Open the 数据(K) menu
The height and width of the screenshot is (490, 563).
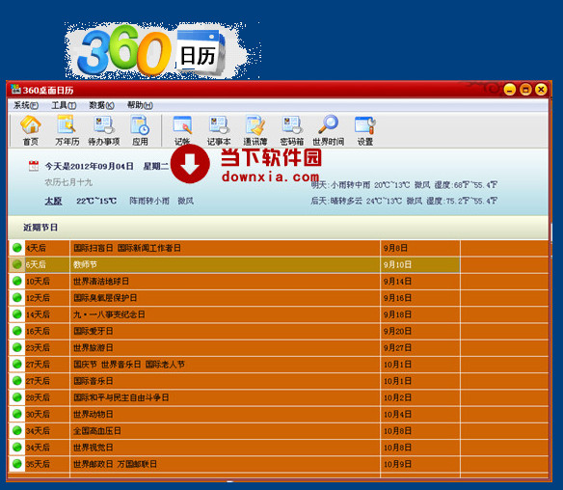coord(101,105)
